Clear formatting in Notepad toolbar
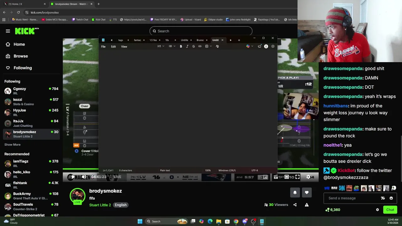This screenshot has width=402, height=226. [217, 46]
